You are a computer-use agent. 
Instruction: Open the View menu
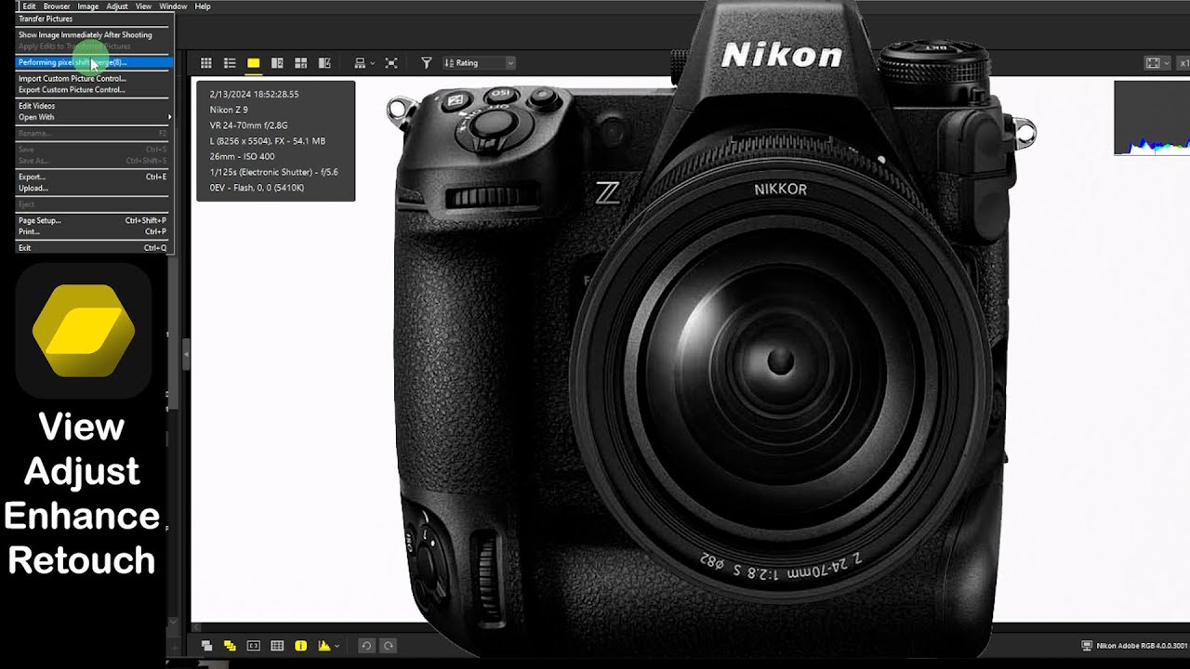click(x=143, y=6)
